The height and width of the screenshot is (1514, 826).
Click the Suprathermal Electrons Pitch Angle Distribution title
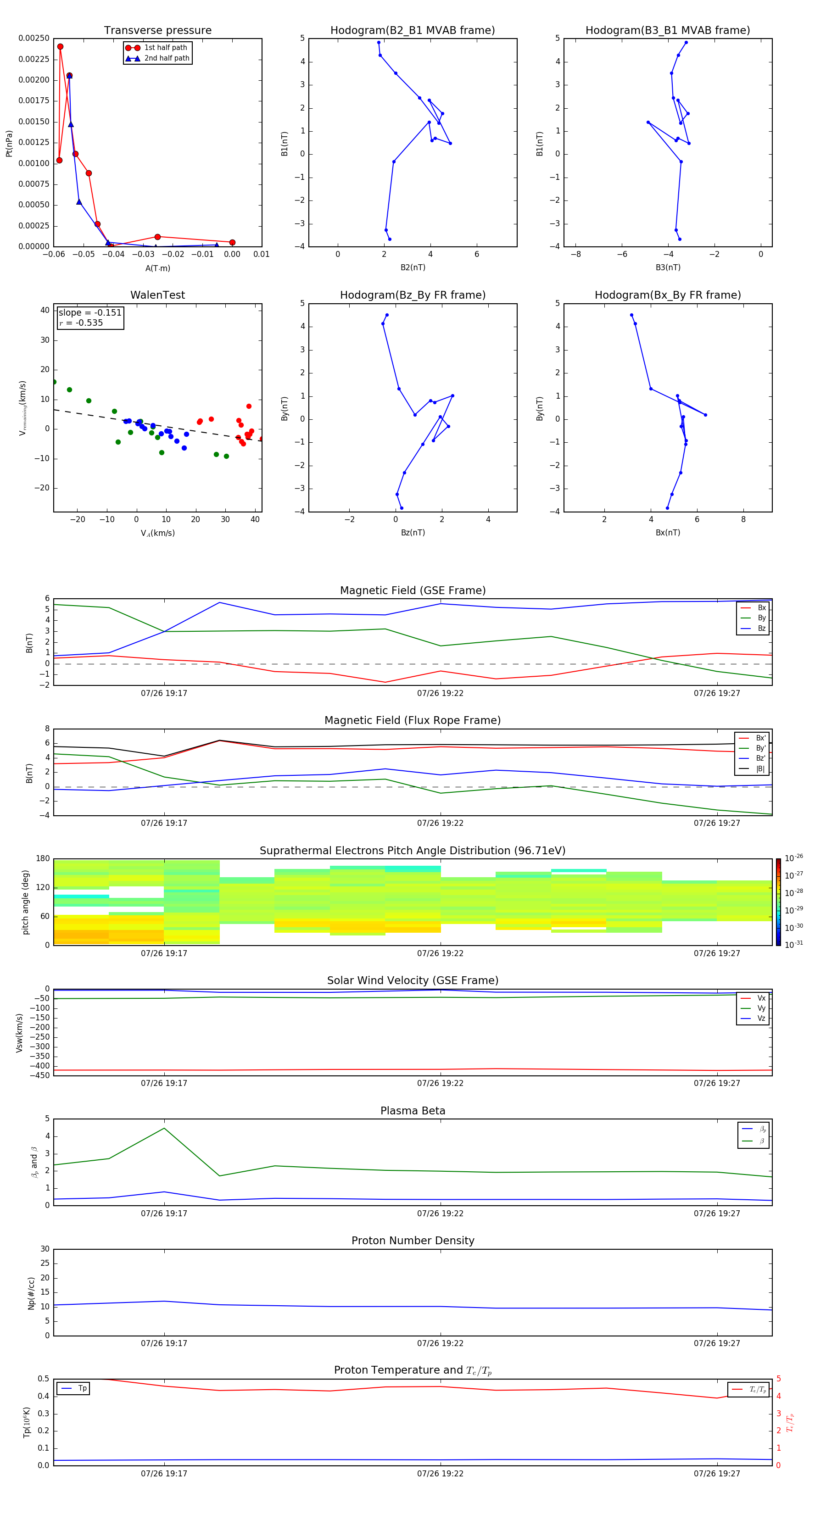(413, 851)
